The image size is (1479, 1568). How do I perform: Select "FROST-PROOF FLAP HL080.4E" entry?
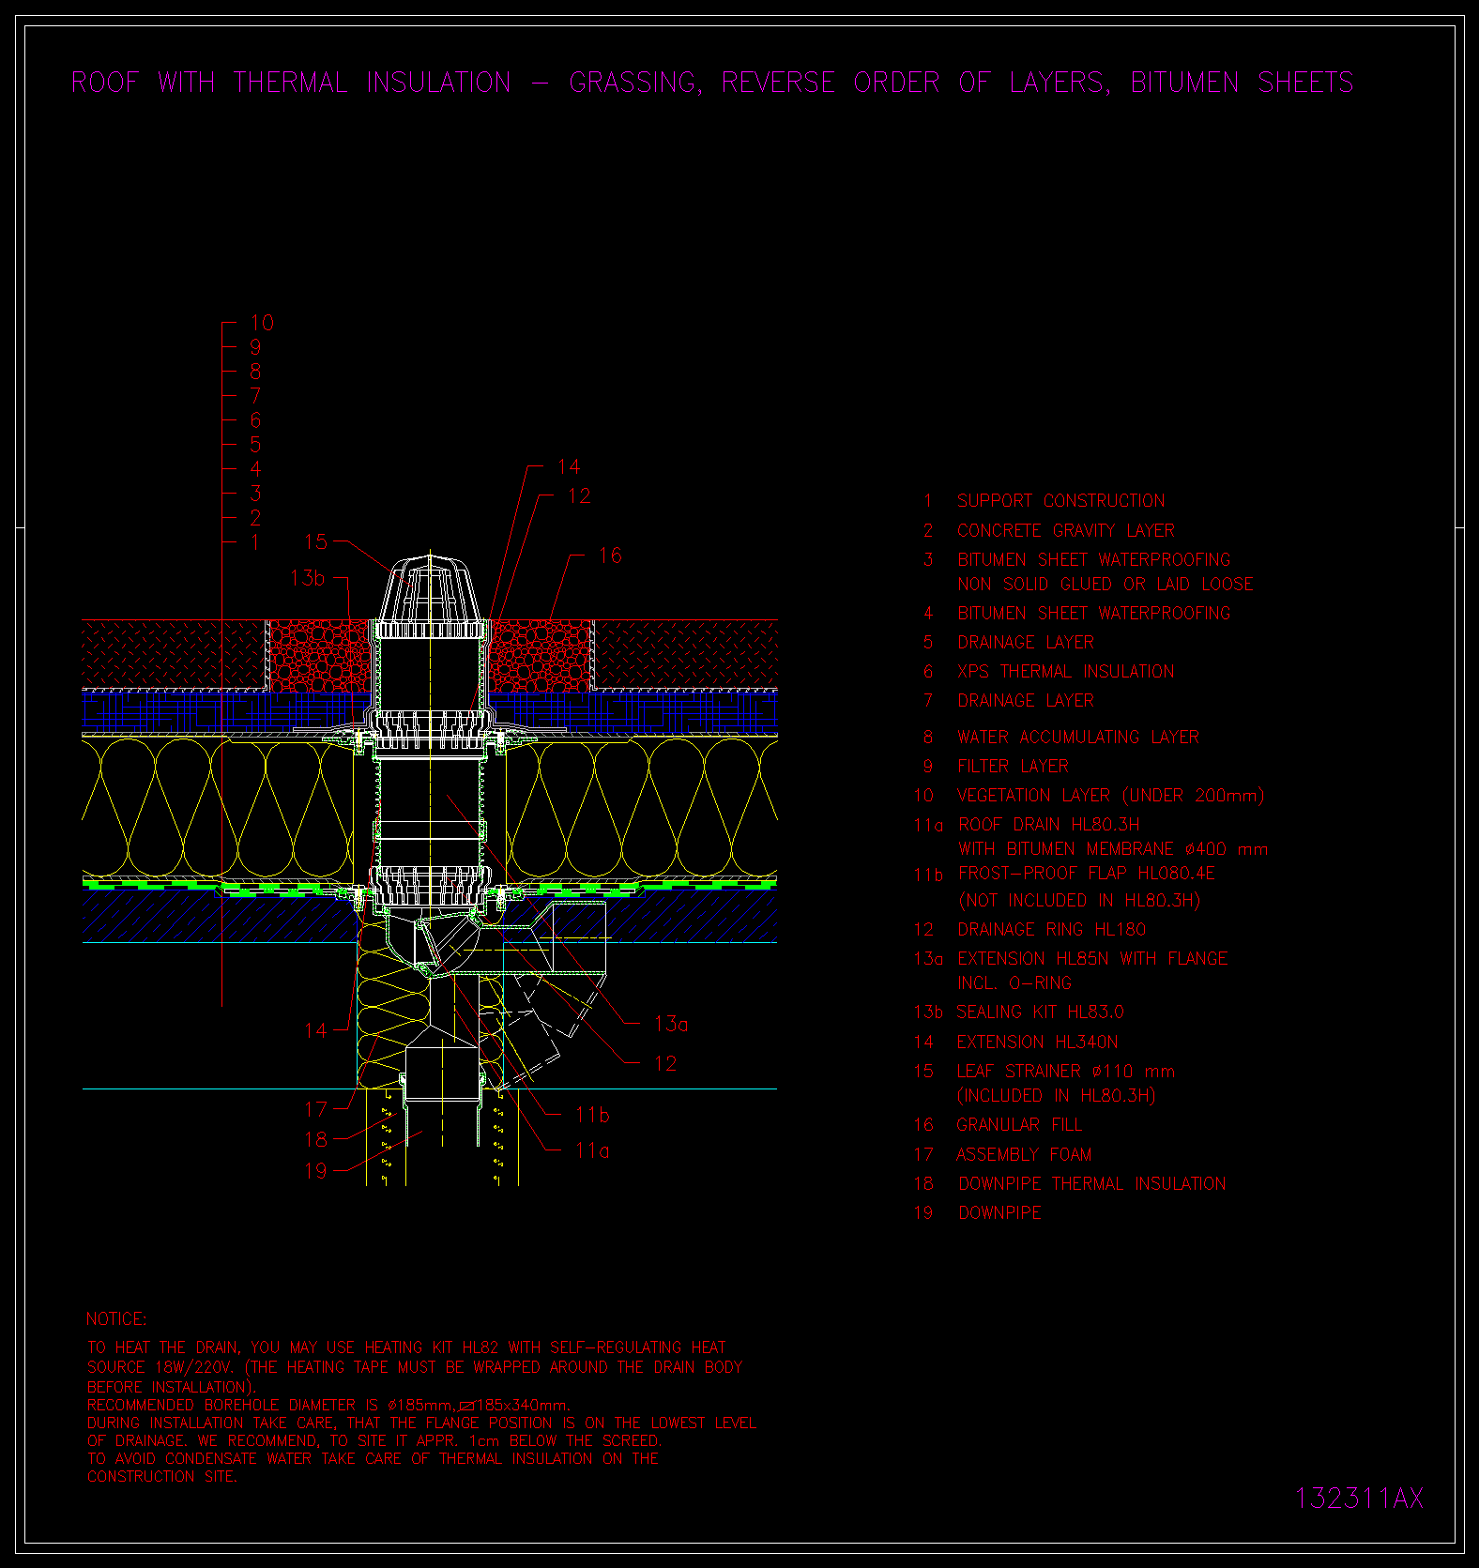pyautogui.click(x=1086, y=873)
